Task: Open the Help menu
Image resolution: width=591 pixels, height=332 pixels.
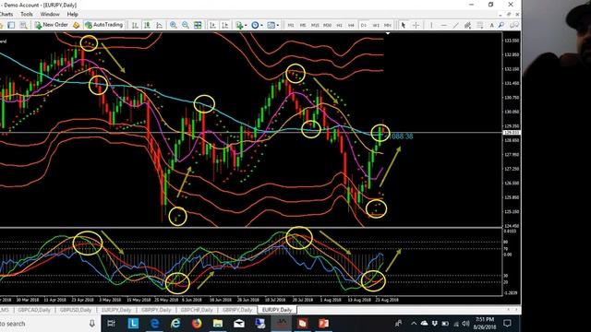Action: pos(72,15)
